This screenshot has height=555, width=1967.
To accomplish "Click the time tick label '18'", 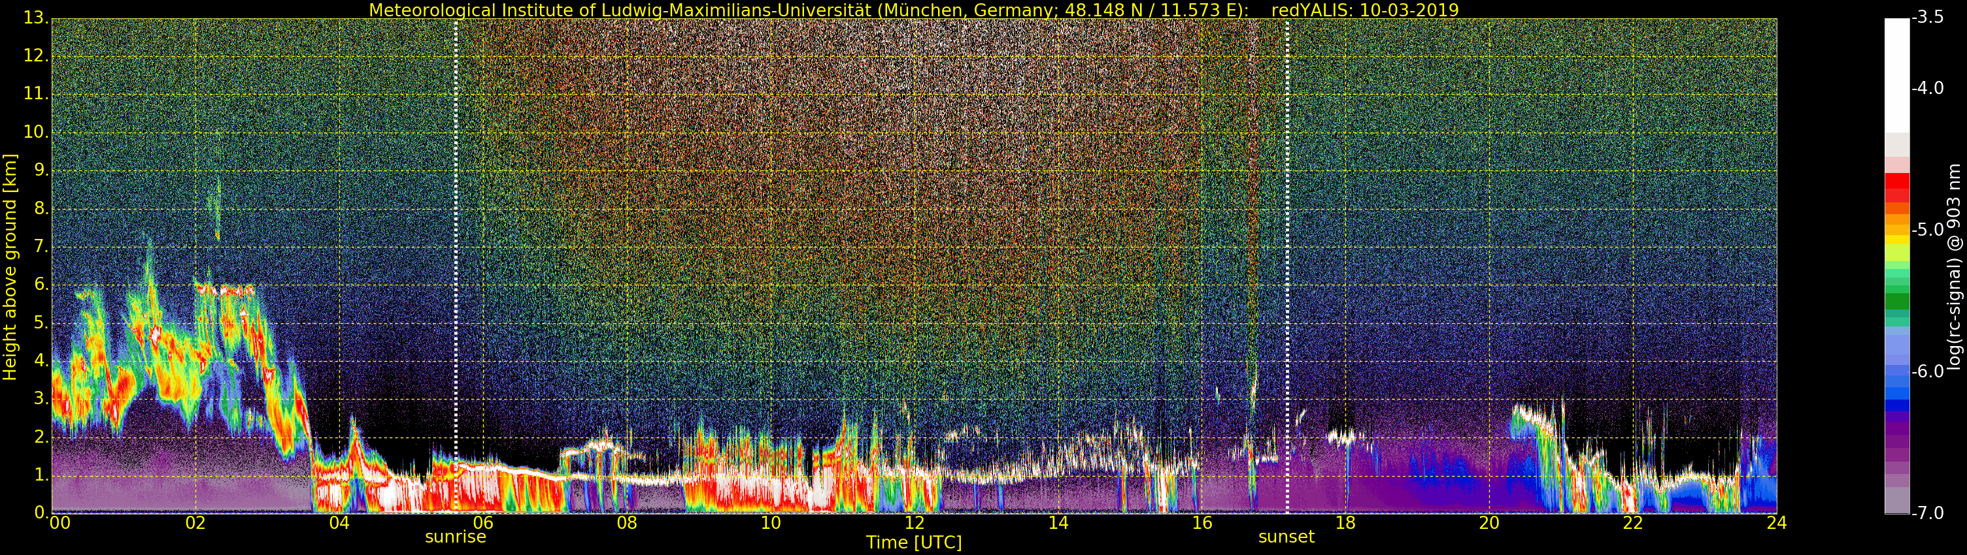I will coord(1345,523).
